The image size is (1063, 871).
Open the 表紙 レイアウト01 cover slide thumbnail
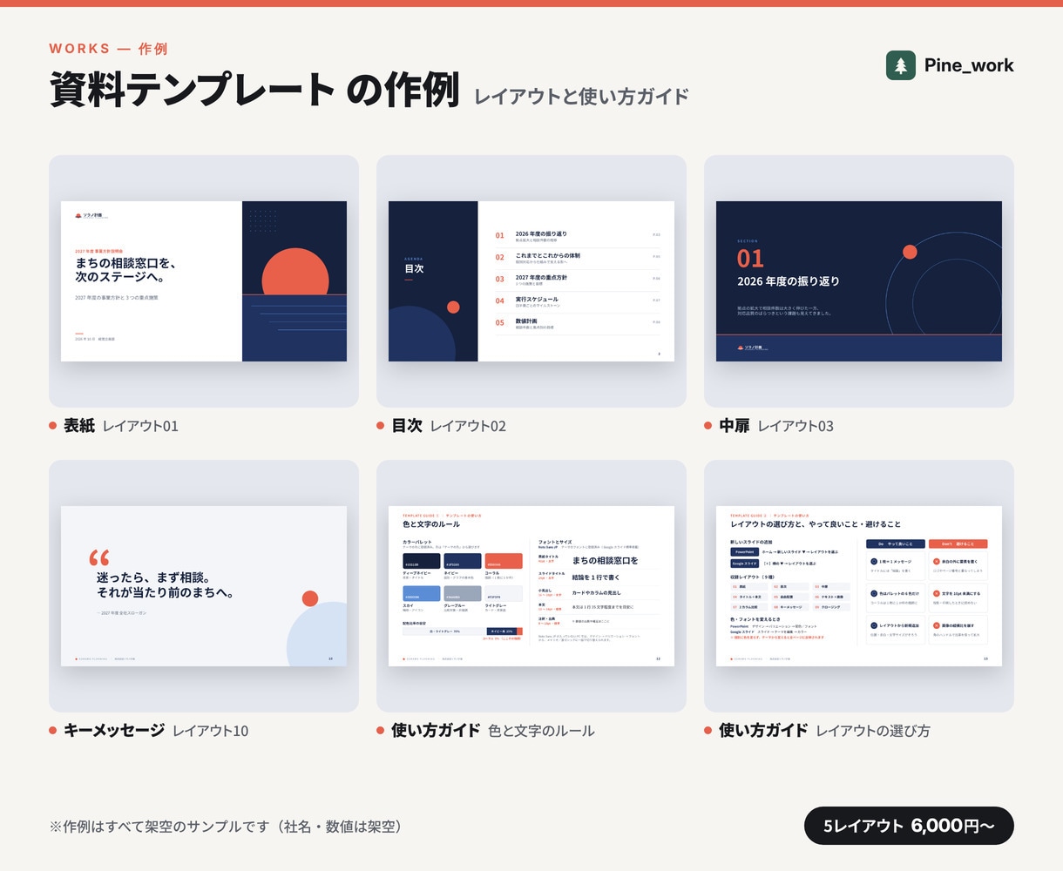pyautogui.click(x=204, y=281)
